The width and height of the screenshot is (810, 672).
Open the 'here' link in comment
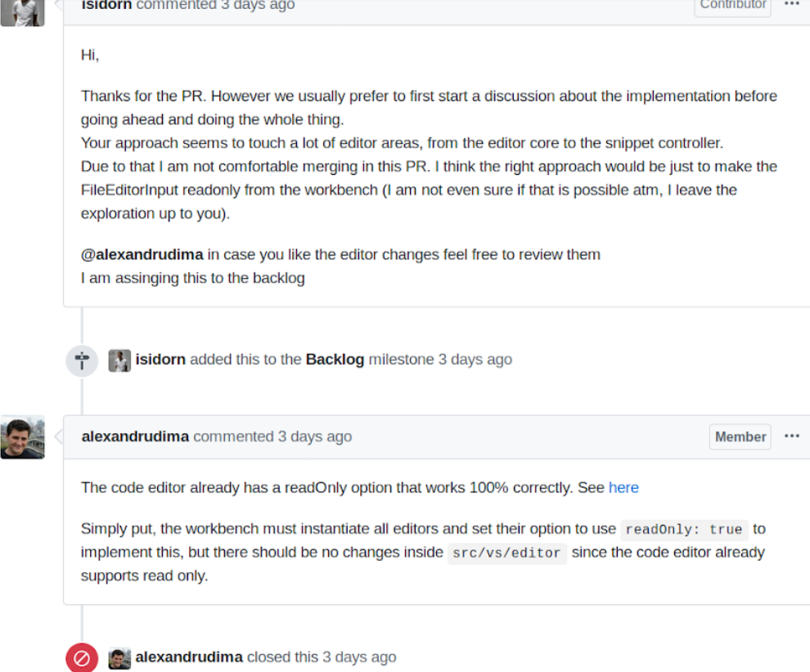[x=623, y=487]
